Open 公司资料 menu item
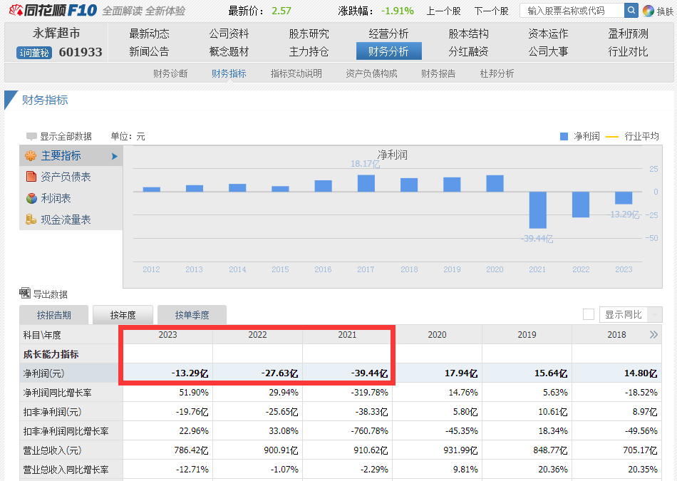Viewport: 677px width, 481px height. click(x=229, y=33)
